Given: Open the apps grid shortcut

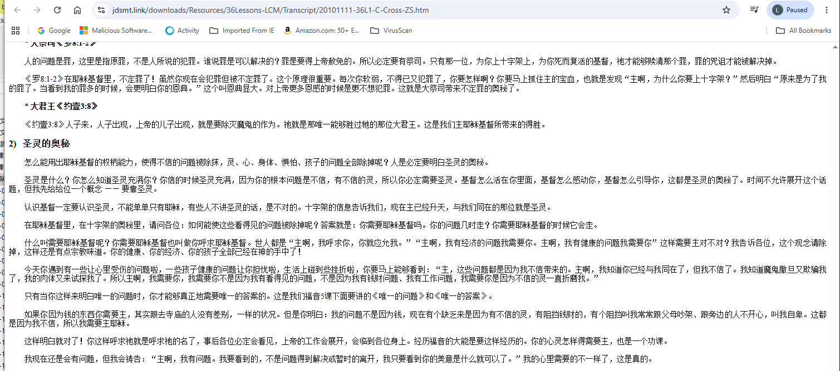Looking at the screenshot, I should (16, 31).
